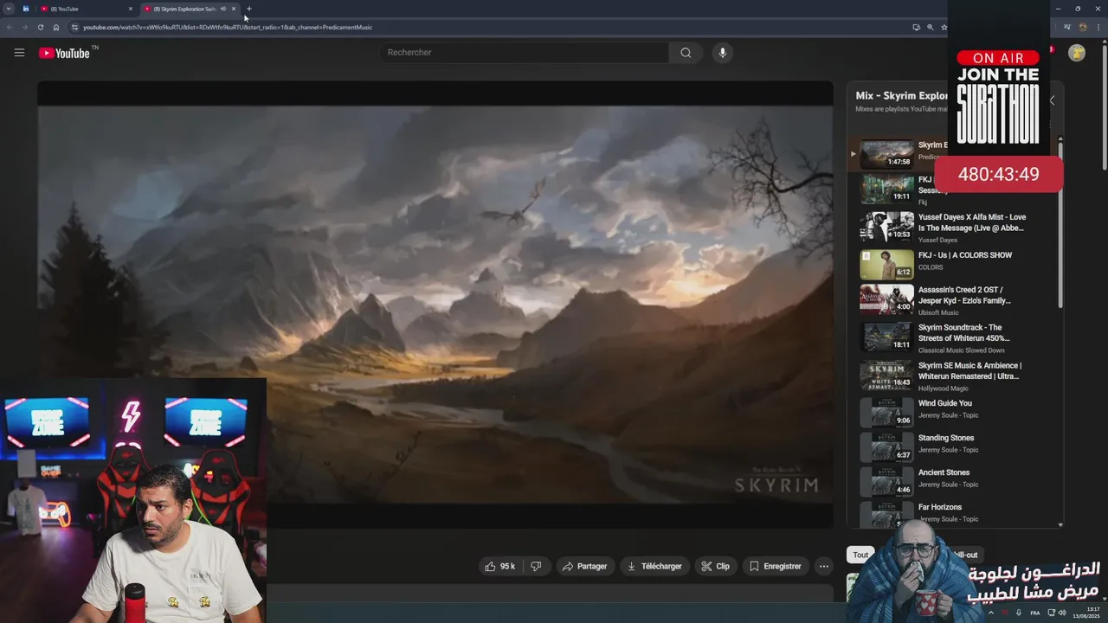Screen dimensions: 1108x623
Task: Click the magnifier search button
Action: click(x=686, y=53)
